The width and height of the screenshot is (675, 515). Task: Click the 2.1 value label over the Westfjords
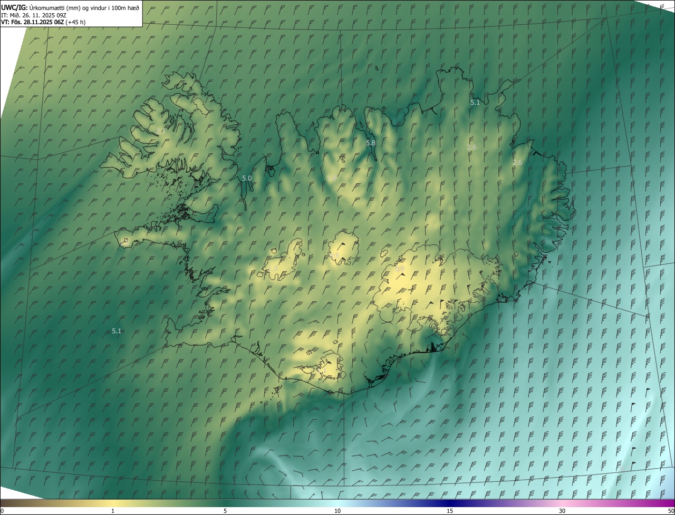click(x=160, y=131)
